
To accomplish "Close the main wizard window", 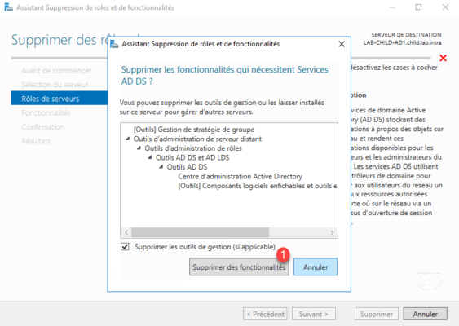I will tap(445, 7).
